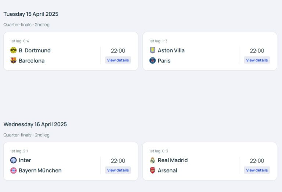The height and width of the screenshot is (192, 282).
Task: View details for Inter vs Bayern München
Action: pyautogui.click(x=118, y=170)
